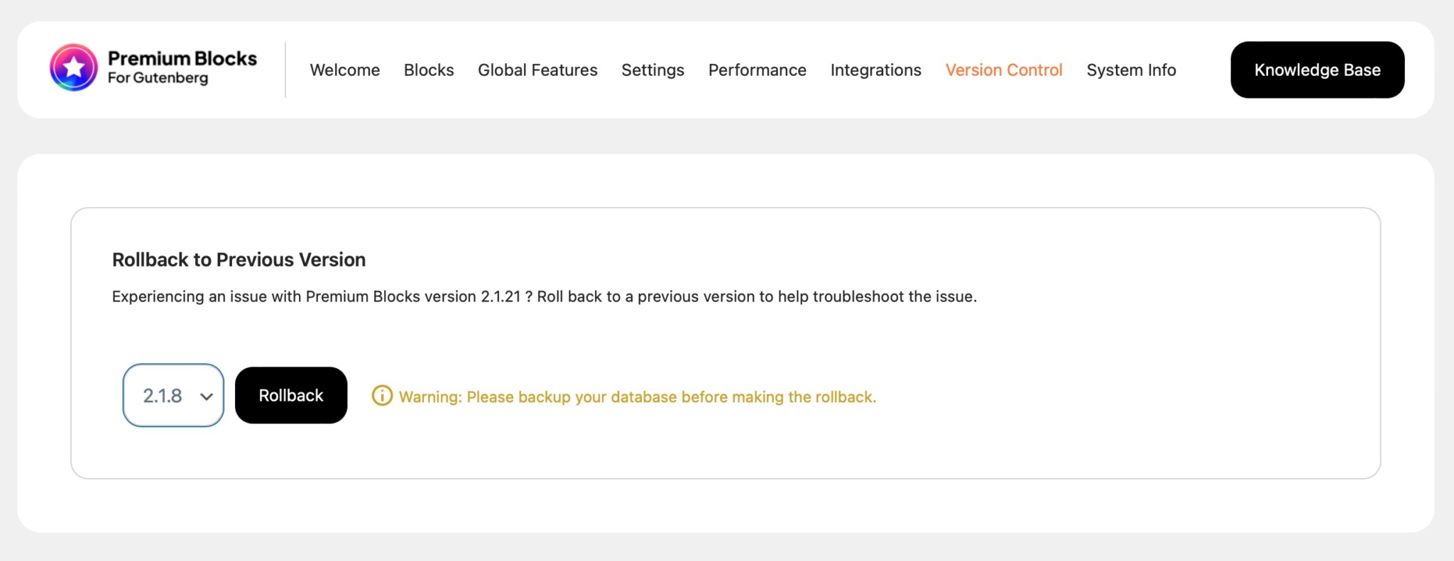View the System Info tab
The height and width of the screenshot is (561, 1454).
tap(1131, 70)
